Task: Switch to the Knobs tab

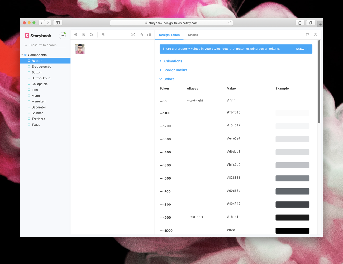Action: click(x=193, y=35)
